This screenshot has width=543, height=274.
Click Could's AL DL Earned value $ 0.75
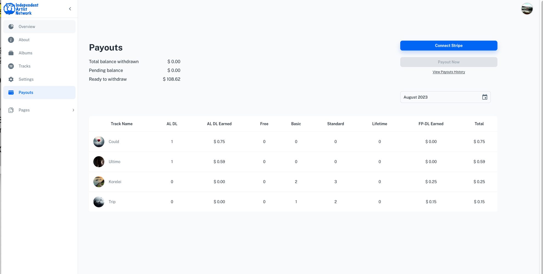219,142
